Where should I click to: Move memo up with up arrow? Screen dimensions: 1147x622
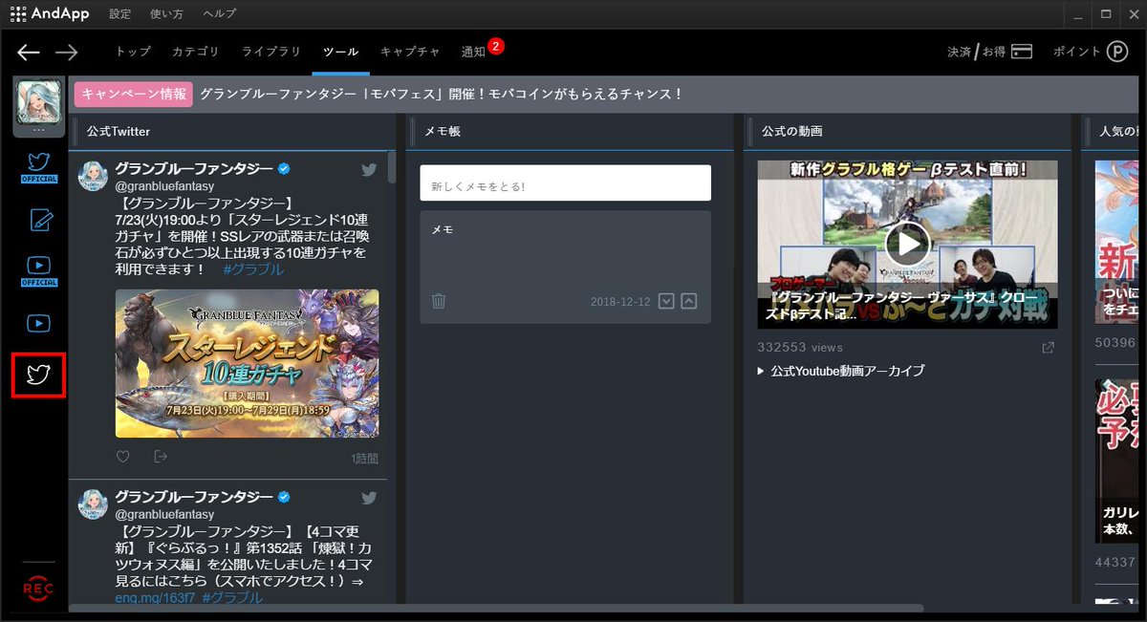pyautogui.click(x=689, y=301)
